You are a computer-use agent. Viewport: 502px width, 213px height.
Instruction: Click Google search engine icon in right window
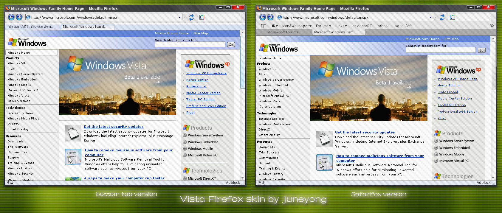453,17
